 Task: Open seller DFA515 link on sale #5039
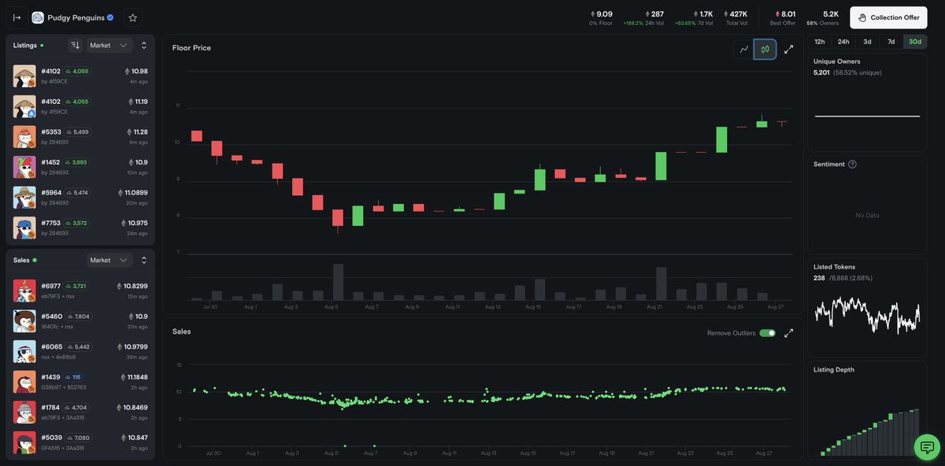click(x=50, y=448)
